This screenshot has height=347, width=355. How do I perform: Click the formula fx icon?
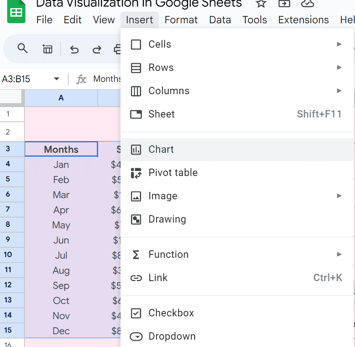[81, 79]
